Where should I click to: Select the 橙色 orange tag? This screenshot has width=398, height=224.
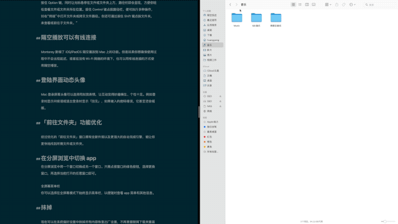pos(212,142)
